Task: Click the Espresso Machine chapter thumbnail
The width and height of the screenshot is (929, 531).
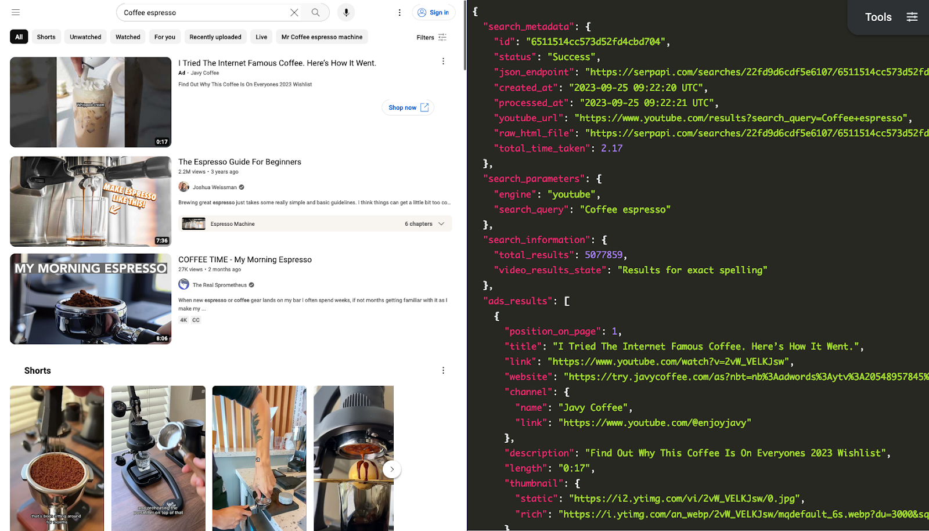Action: click(x=193, y=224)
